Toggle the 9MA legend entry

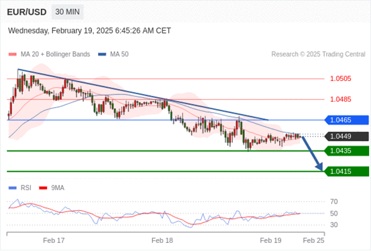pos(52,187)
